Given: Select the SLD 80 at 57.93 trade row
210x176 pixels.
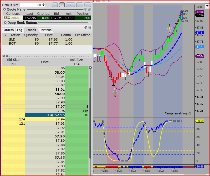Looking at the screenshot, I should 47,40.
